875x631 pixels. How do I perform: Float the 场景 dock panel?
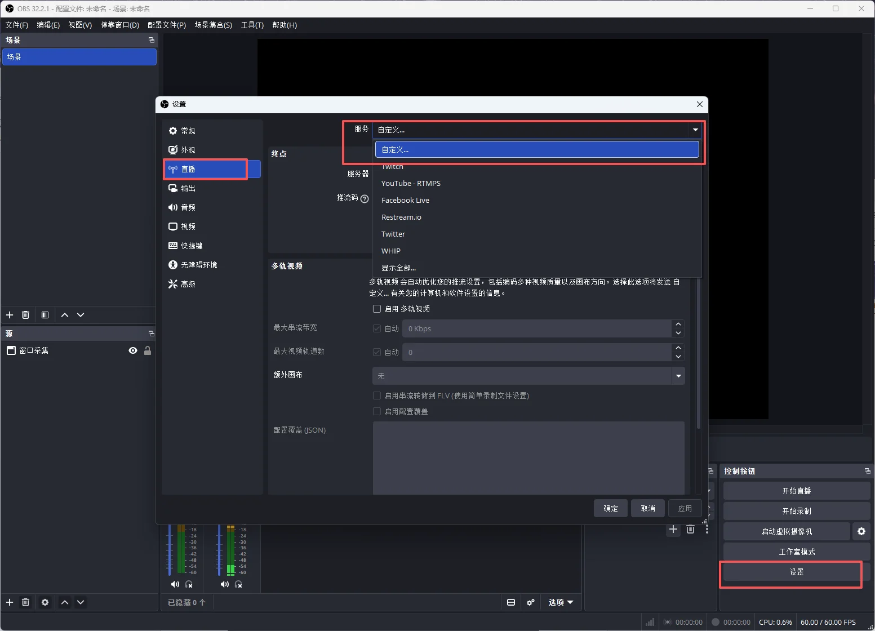pyautogui.click(x=151, y=40)
